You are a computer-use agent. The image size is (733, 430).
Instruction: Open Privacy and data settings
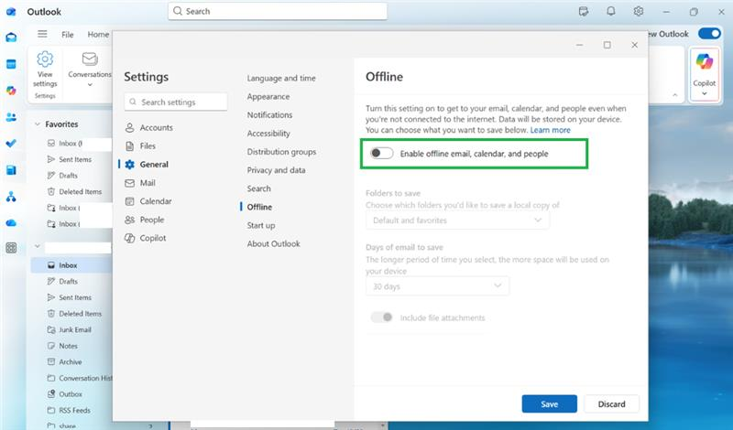pos(276,170)
